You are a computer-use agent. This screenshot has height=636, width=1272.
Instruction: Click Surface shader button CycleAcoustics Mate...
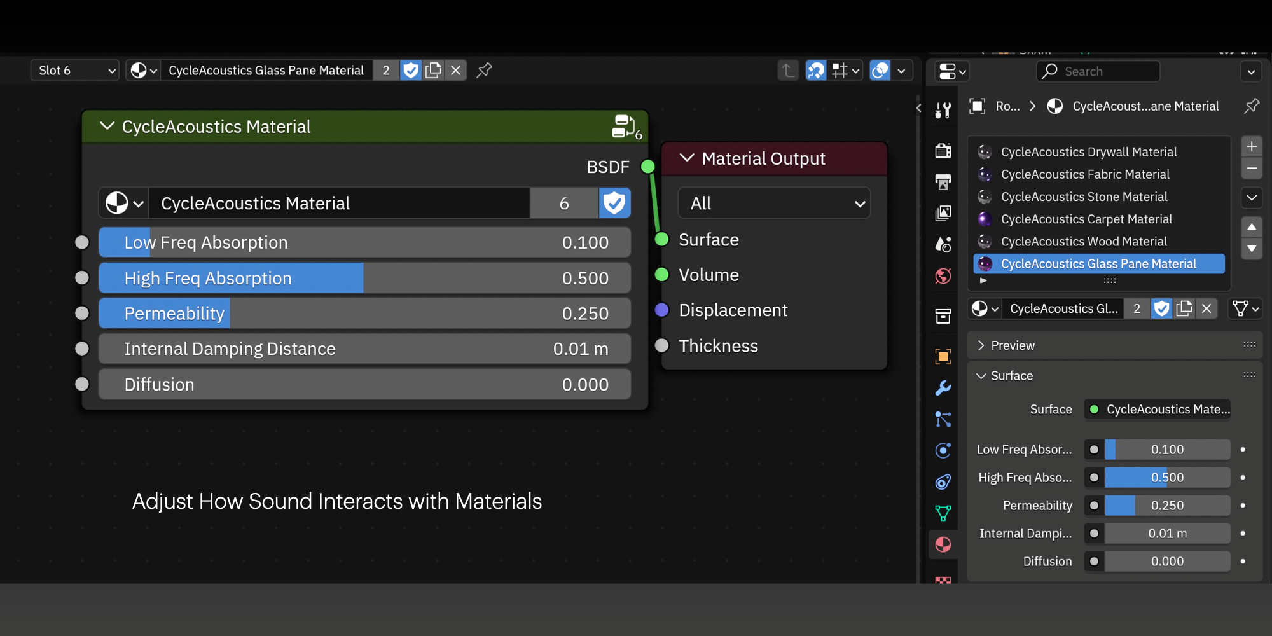coord(1158,410)
